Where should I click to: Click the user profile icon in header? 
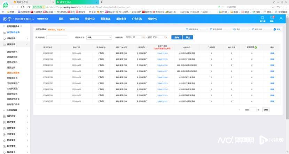(281, 18)
